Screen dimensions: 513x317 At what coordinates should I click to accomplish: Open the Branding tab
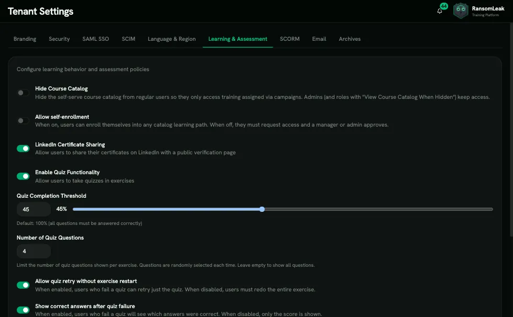click(25, 39)
